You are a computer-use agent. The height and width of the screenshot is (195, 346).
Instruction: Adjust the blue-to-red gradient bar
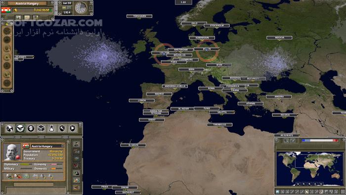click(x=320, y=141)
